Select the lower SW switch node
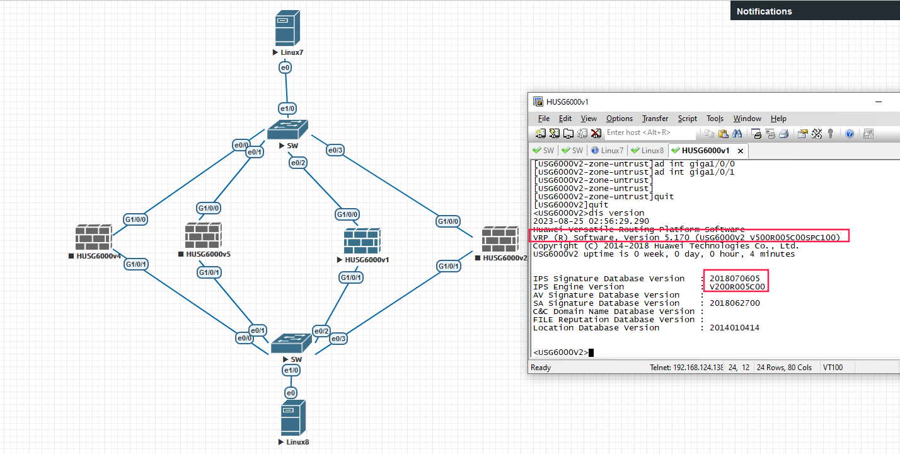This screenshot has width=900, height=454. pyautogui.click(x=291, y=344)
